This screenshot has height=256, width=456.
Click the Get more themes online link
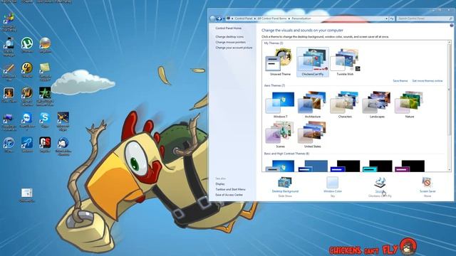point(427,80)
